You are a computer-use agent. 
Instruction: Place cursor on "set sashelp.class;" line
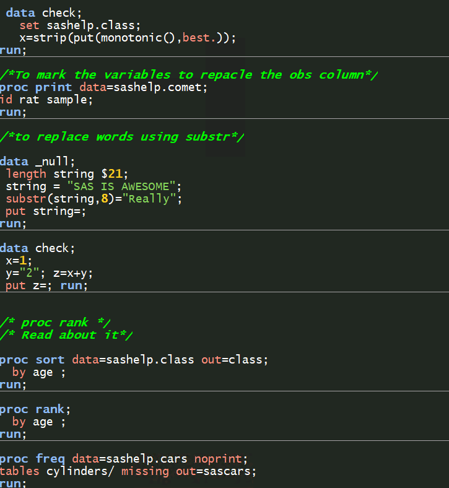pyautogui.click(x=80, y=25)
